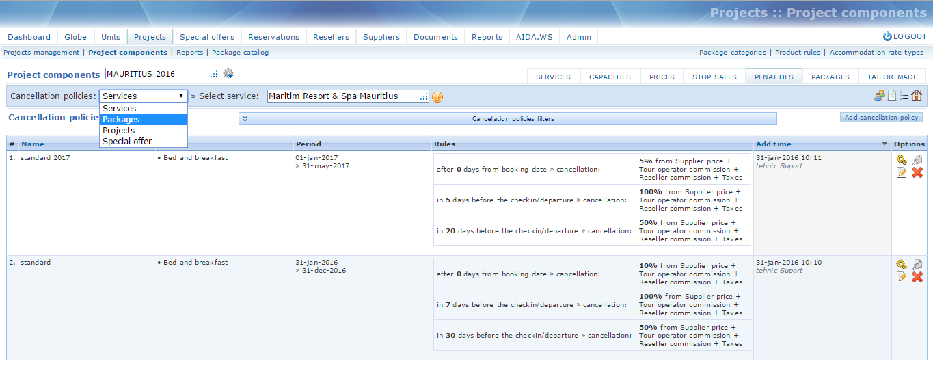Click the orange info icon beside service field
This screenshot has width=933, height=372.
click(437, 97)
